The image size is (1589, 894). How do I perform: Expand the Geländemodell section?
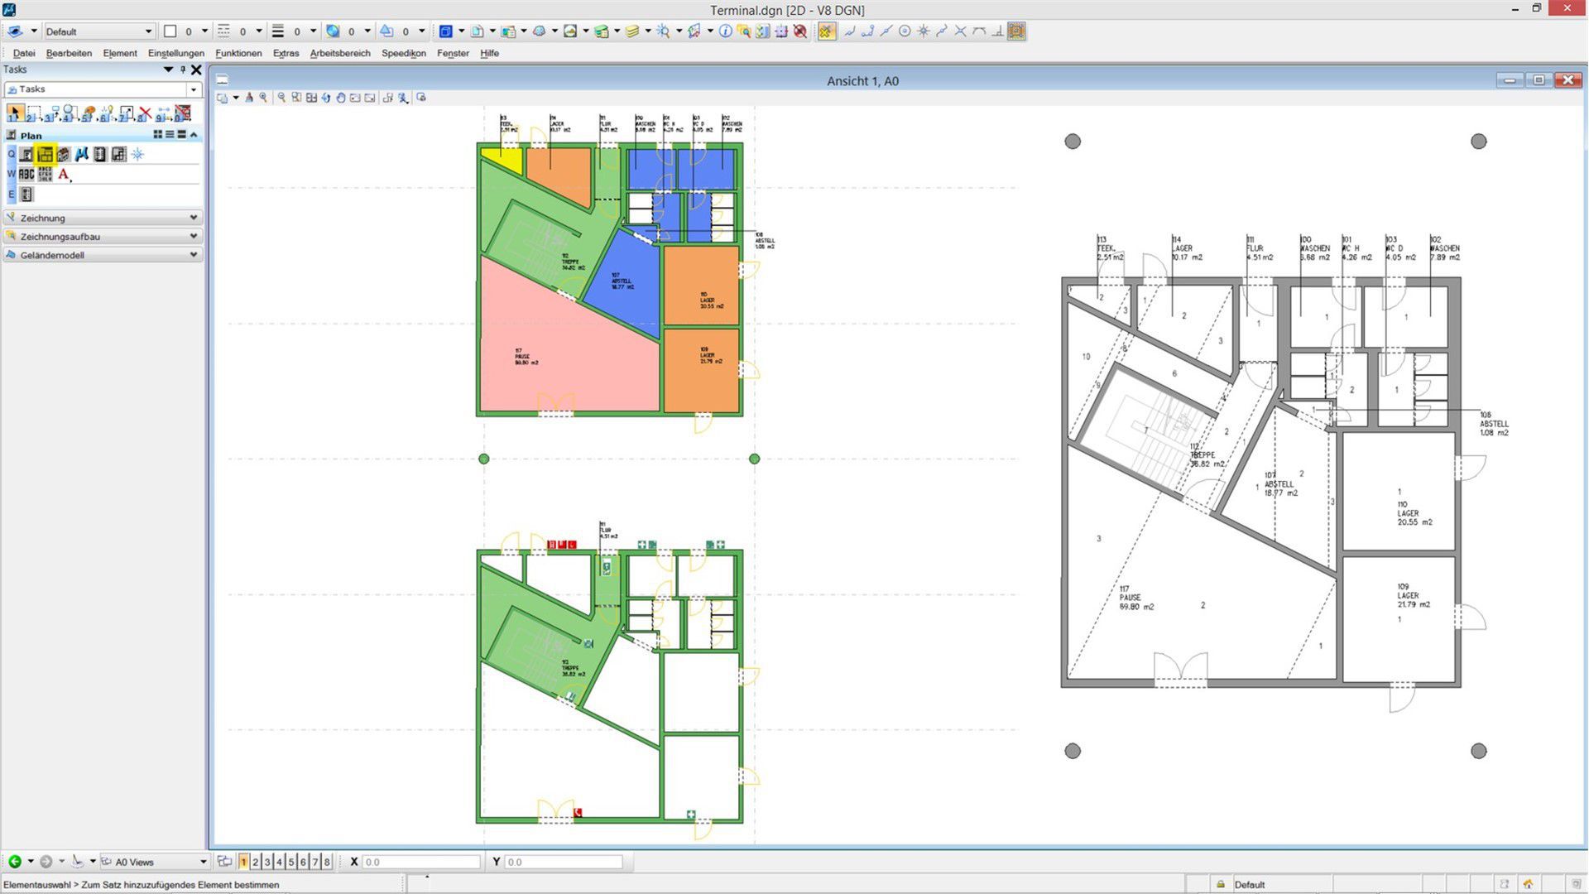click(193, 255)
